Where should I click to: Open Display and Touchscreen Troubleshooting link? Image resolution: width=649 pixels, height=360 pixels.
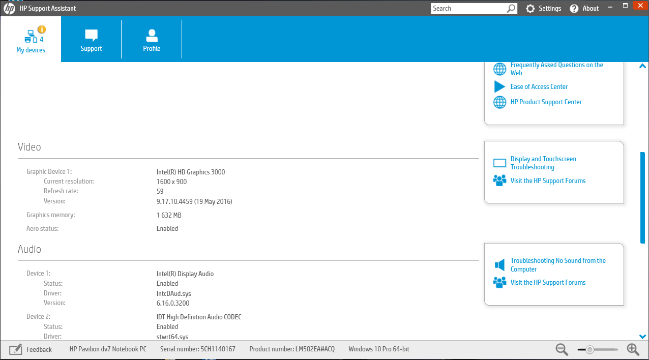click(x=543, y=163)
